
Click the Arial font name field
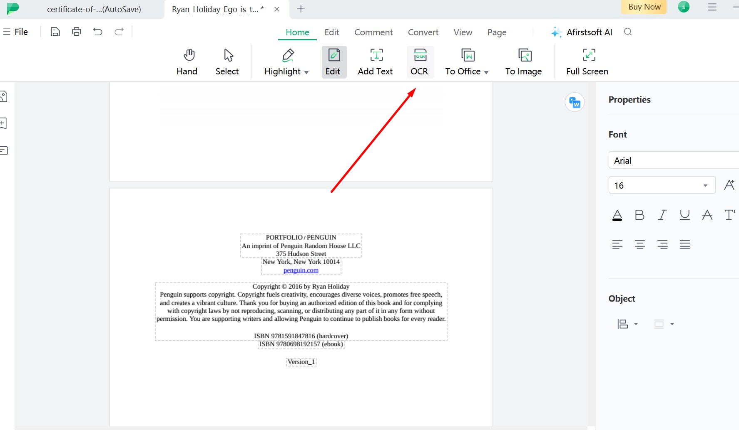click(x=674, y=160)
